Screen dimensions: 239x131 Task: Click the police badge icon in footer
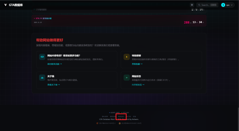(119, 123)
